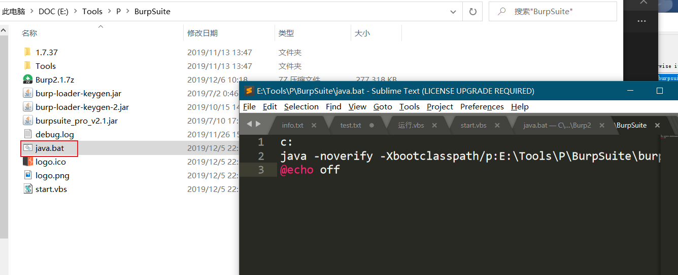Click the Explorer refresh button
Viewport: 678px width, 275px height.
473,11
